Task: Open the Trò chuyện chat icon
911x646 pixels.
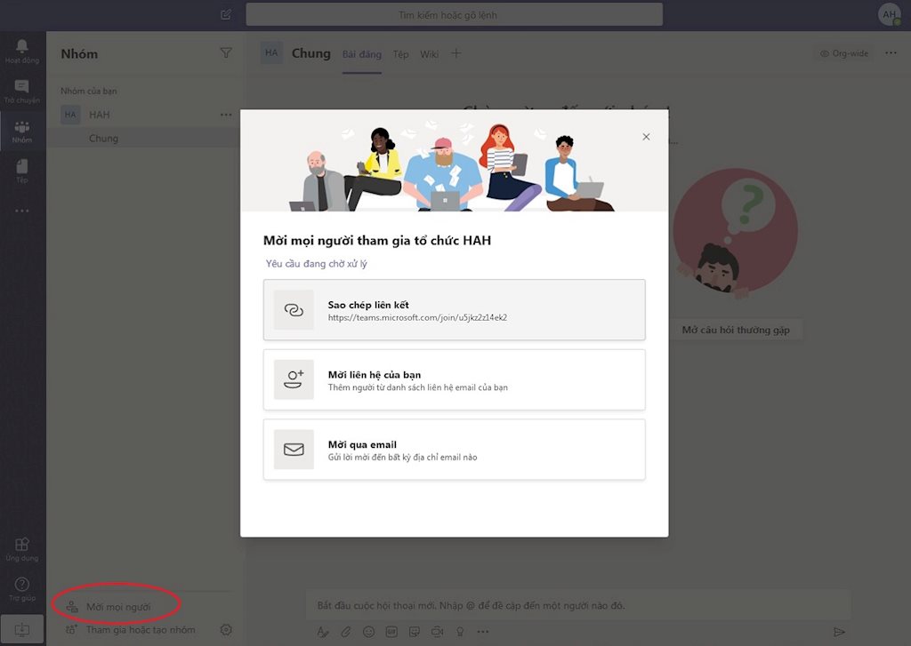Action: pyautogui.click(x=22, y=91)
